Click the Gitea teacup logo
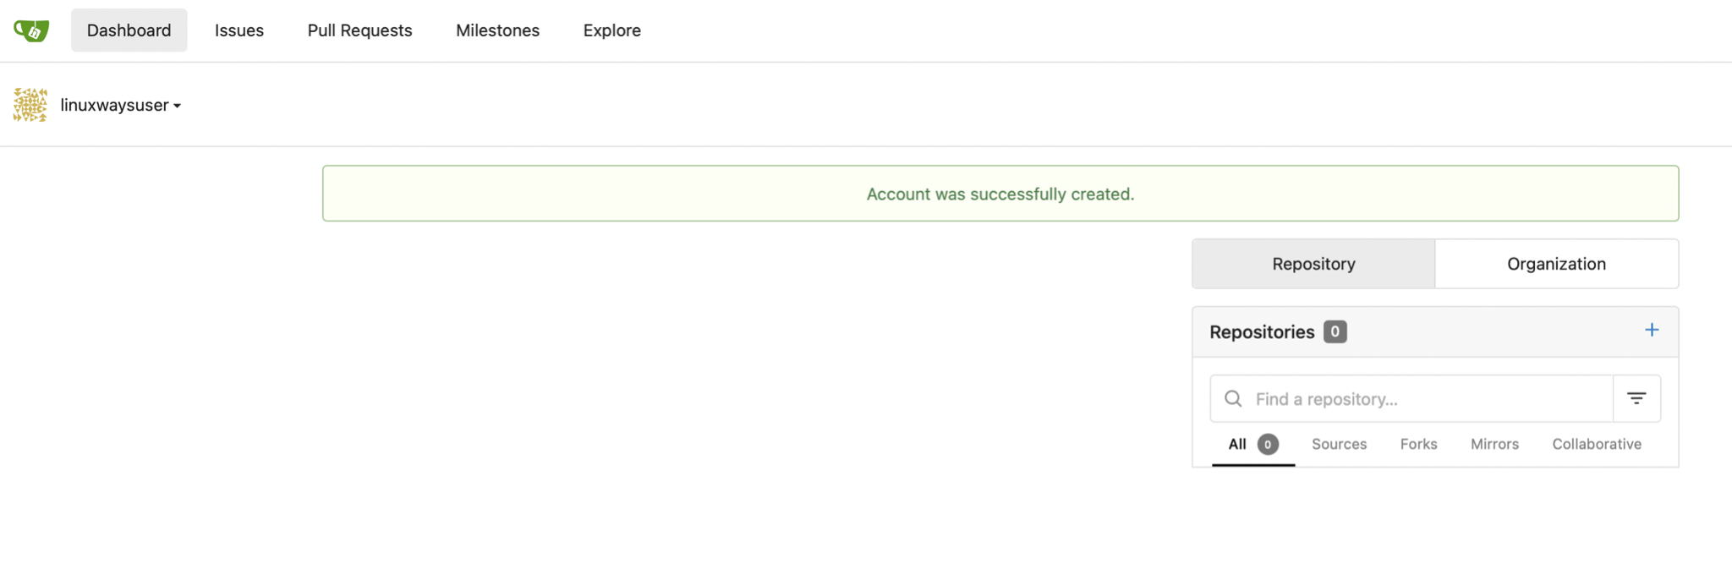 point(31,30)
